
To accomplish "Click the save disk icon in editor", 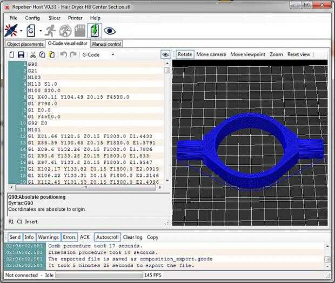I will tap(21, 54).
